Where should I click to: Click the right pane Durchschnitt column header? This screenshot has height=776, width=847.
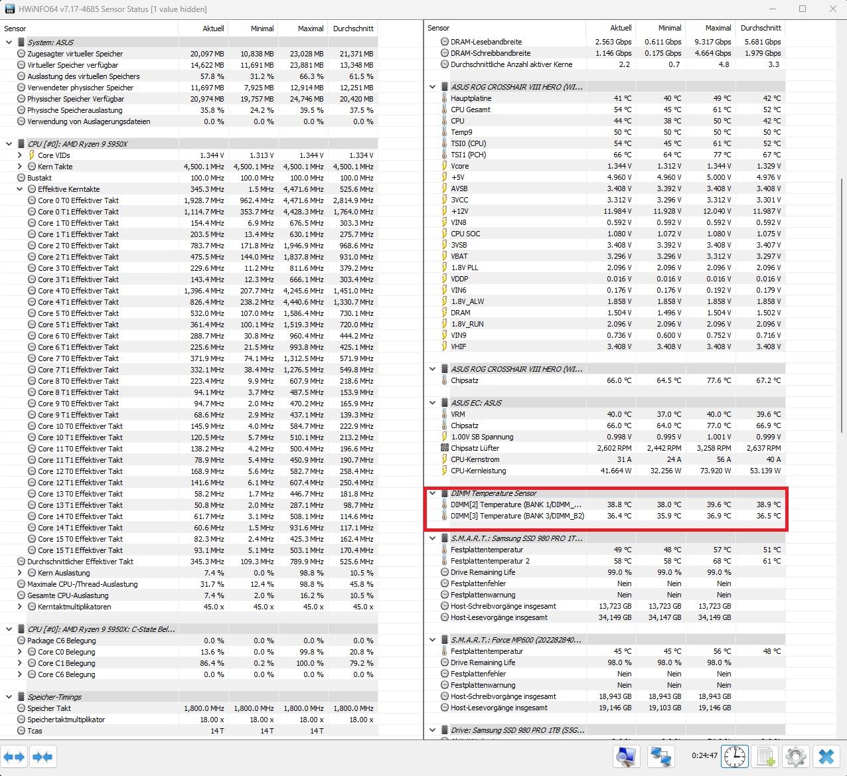pyautogui.click(x=760, y=28)
